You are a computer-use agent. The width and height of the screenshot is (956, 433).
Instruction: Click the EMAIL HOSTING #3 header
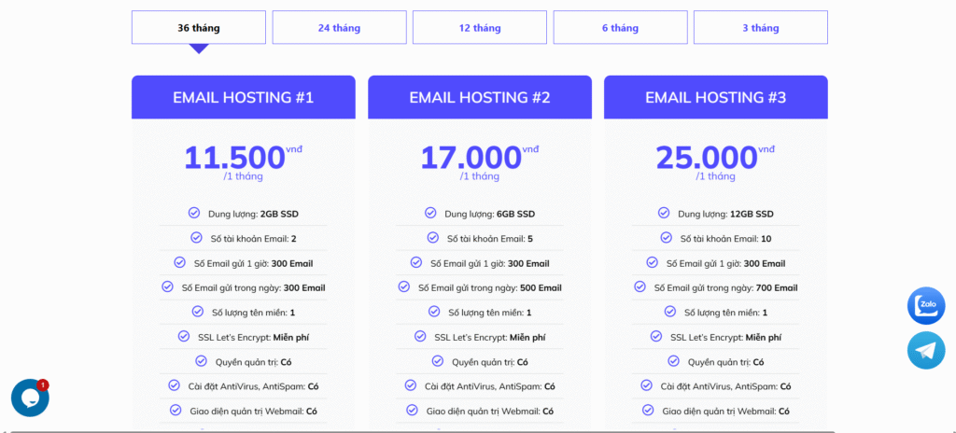point(716,98)
